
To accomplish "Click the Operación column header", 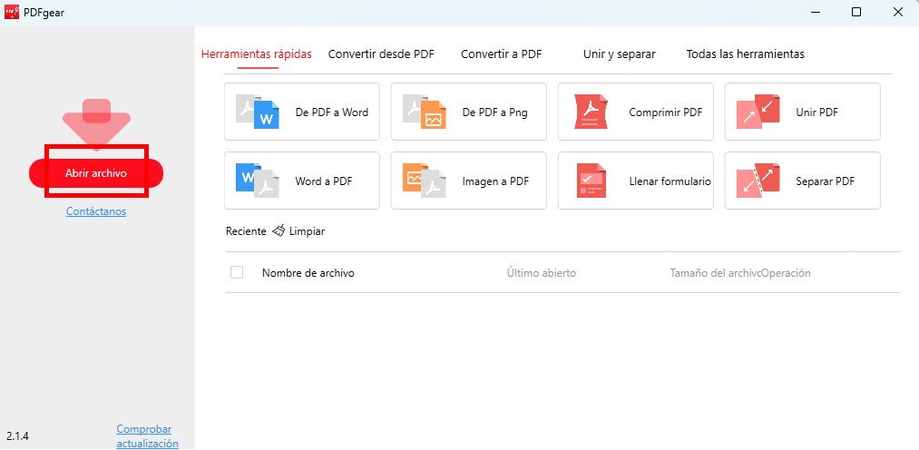I will pyautogui.click(x=786, y=273).
